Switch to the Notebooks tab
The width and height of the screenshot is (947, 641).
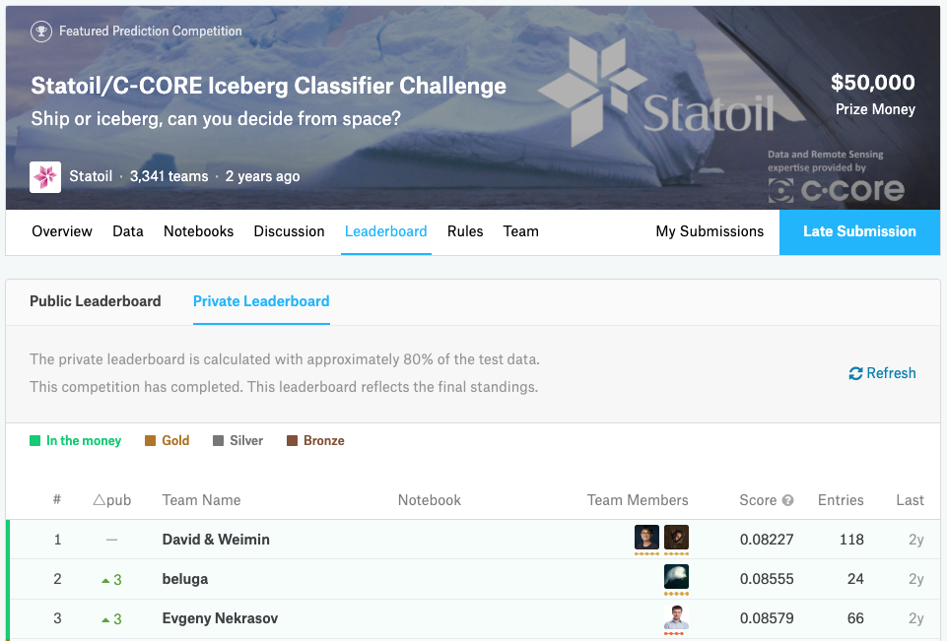(x=199, y=231)
